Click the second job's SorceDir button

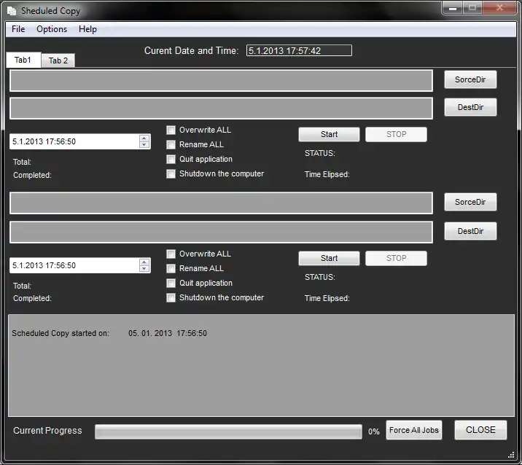(x=470, y=202)
